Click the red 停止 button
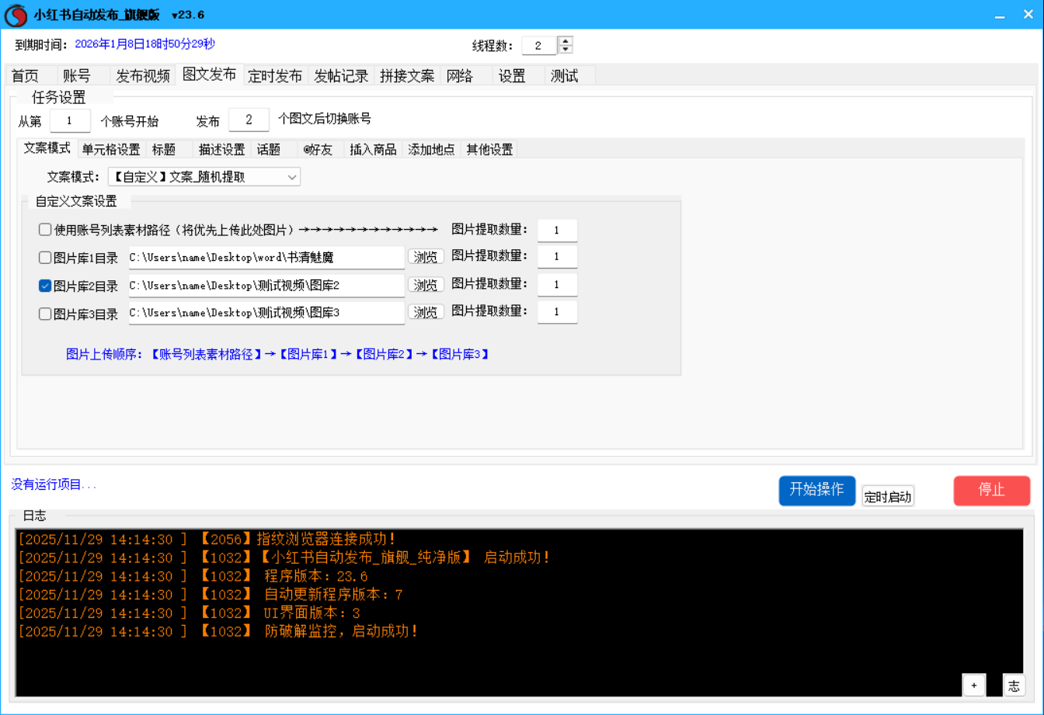The width and height of the screenshot is (1044, 715). click(991, 490)
